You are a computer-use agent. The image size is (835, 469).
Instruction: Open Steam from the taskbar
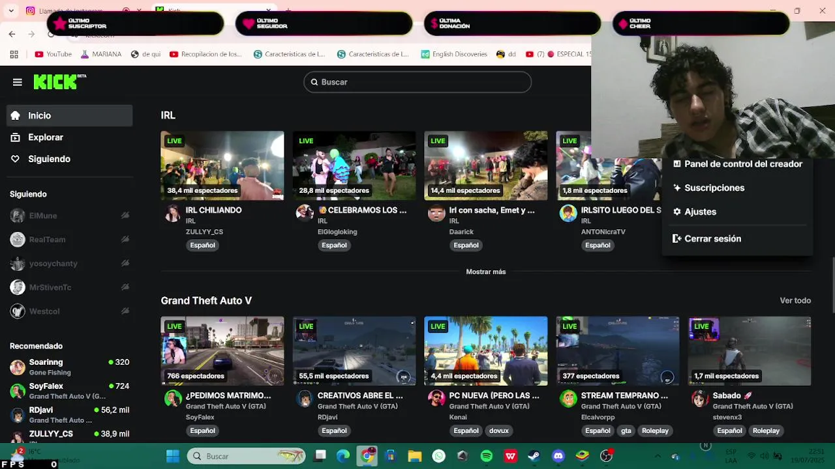(534, 456)
